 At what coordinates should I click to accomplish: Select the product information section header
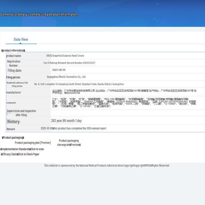click(13, 50)
